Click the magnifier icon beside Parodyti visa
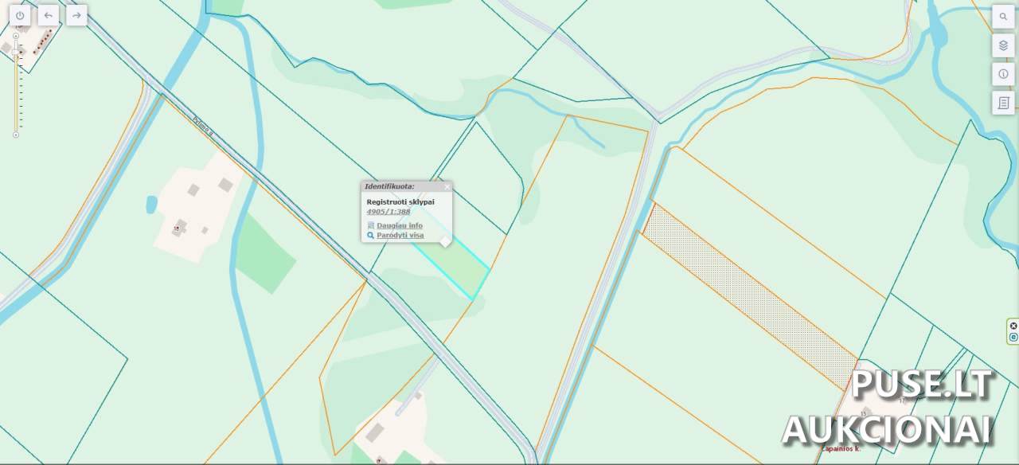 (370, 236)
